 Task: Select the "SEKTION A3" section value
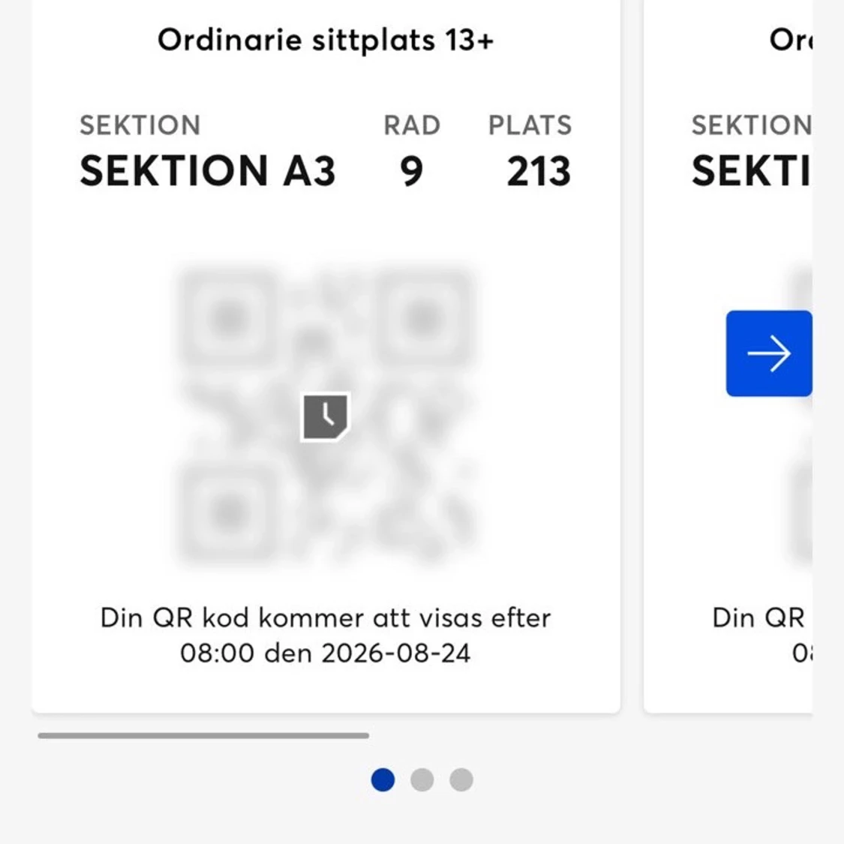[208, 171]
